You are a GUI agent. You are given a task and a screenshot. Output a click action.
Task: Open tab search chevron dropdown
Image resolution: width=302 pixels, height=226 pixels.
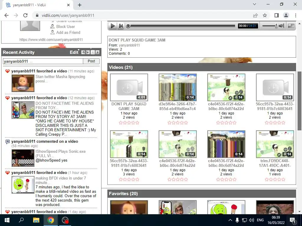click(x=255, y=4)
